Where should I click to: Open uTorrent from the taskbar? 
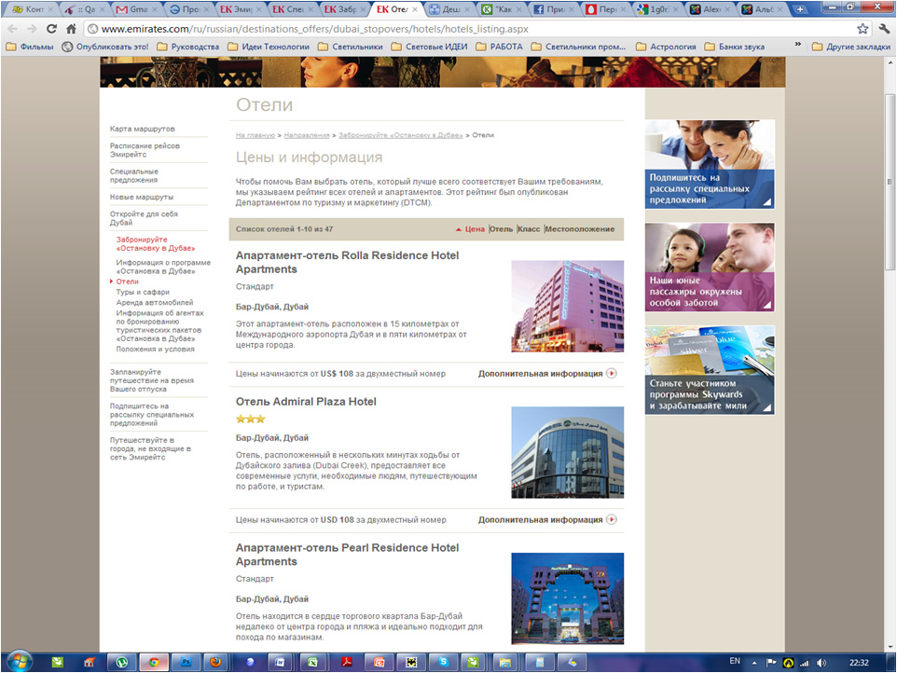point(122,662)
